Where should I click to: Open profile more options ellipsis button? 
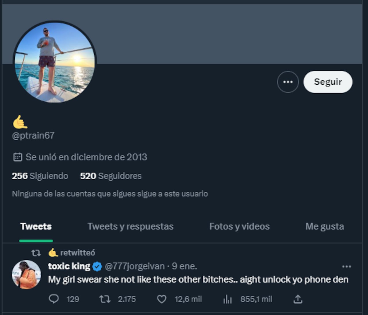[x=288, y=82]
